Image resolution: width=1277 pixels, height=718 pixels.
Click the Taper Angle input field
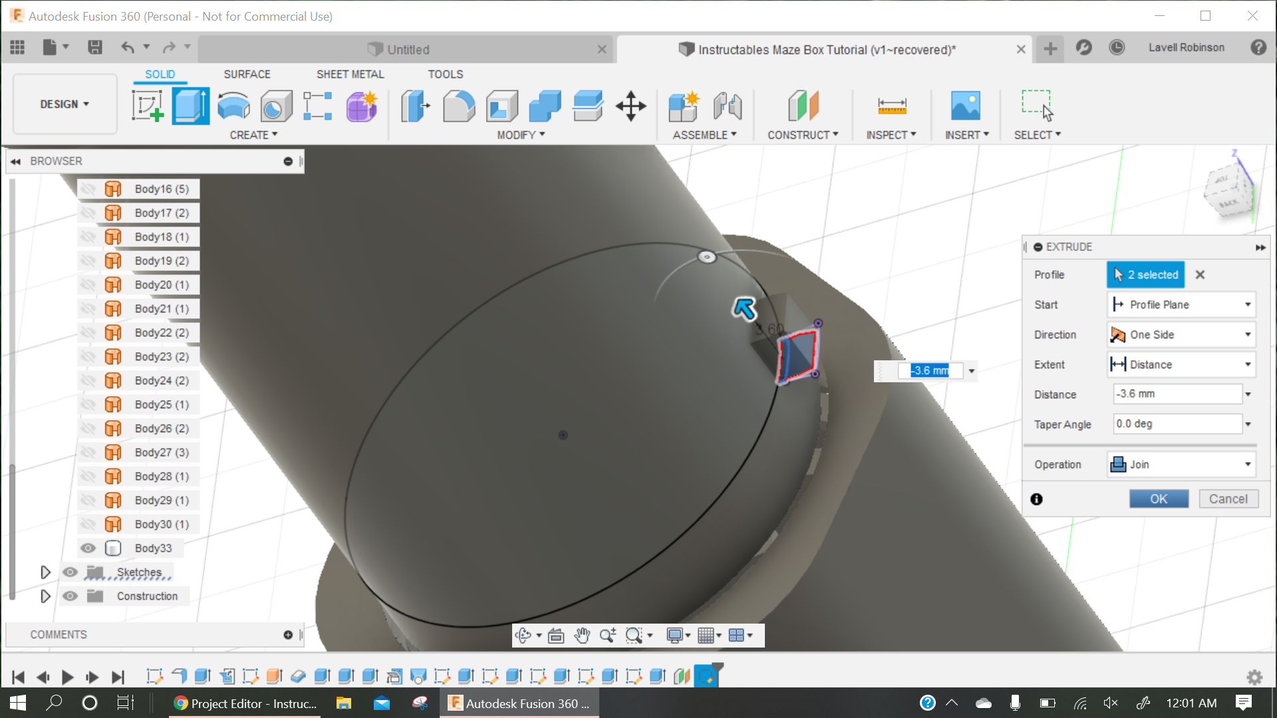1177,424
